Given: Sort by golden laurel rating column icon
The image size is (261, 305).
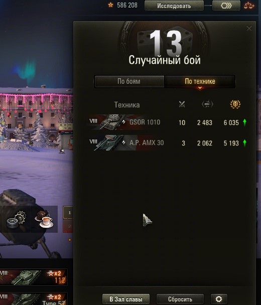Looking at the screenshot, I should 235,104.
